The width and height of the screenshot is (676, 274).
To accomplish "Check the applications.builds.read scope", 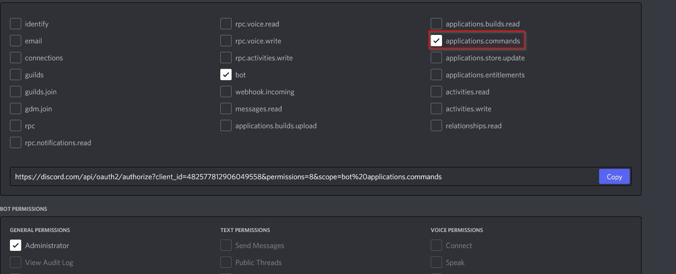I will tap(436, 24).
